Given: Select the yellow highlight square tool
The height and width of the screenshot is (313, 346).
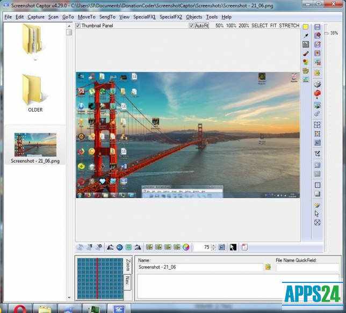Looking at the screenshot, I should tap(306, 27).
